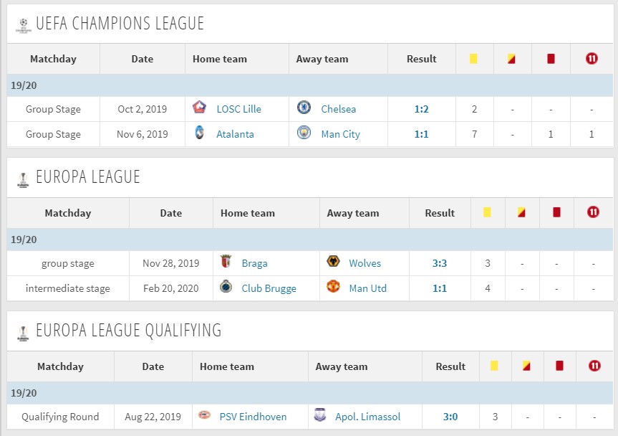Click the LOSC Lille club crest
This screenshot has height=436, width=618.
pos(199,108)
